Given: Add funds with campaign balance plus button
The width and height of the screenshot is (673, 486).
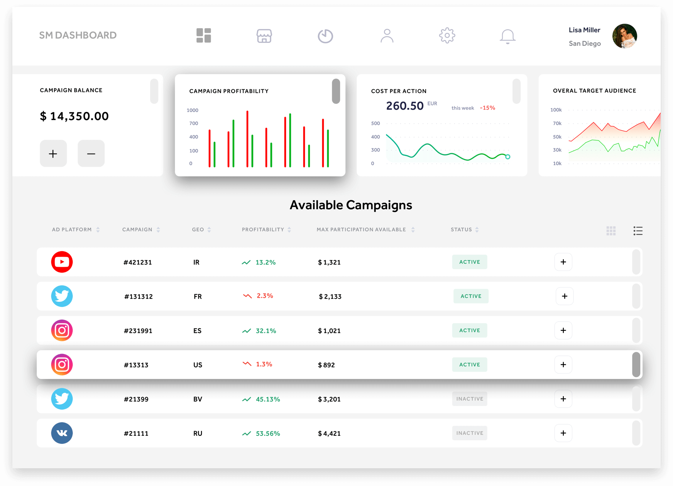Looking at the screenshot, I should [x=53, y=153].
